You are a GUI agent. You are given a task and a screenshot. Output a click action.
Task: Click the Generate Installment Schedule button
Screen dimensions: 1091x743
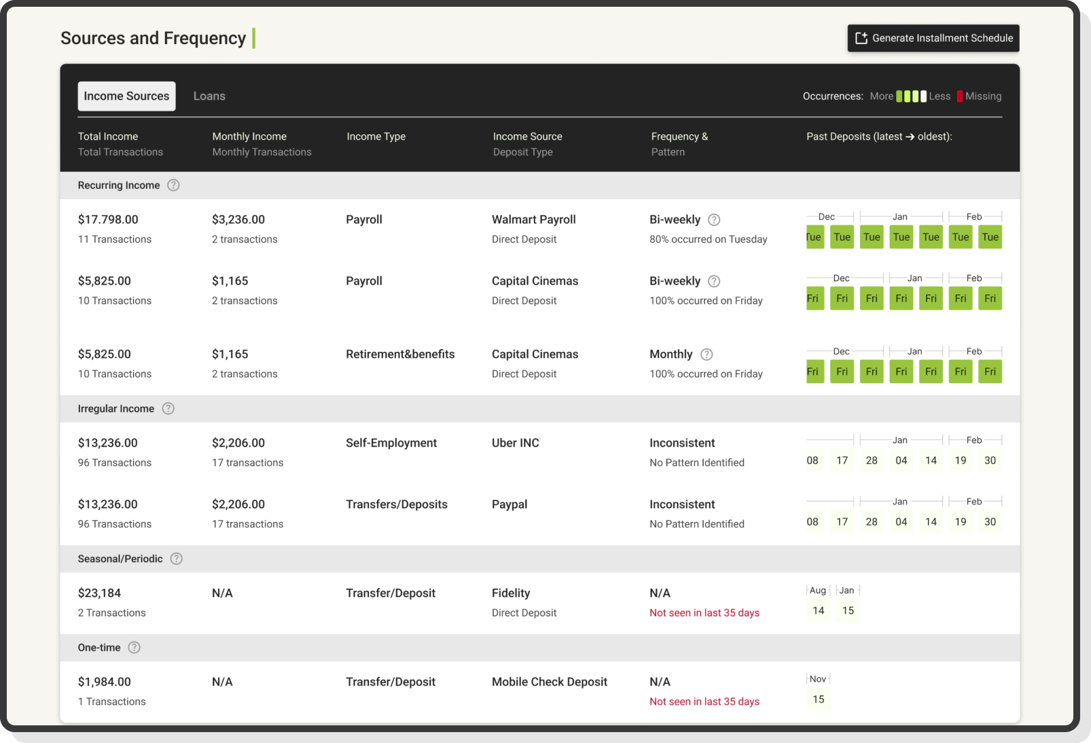(933, 38)
